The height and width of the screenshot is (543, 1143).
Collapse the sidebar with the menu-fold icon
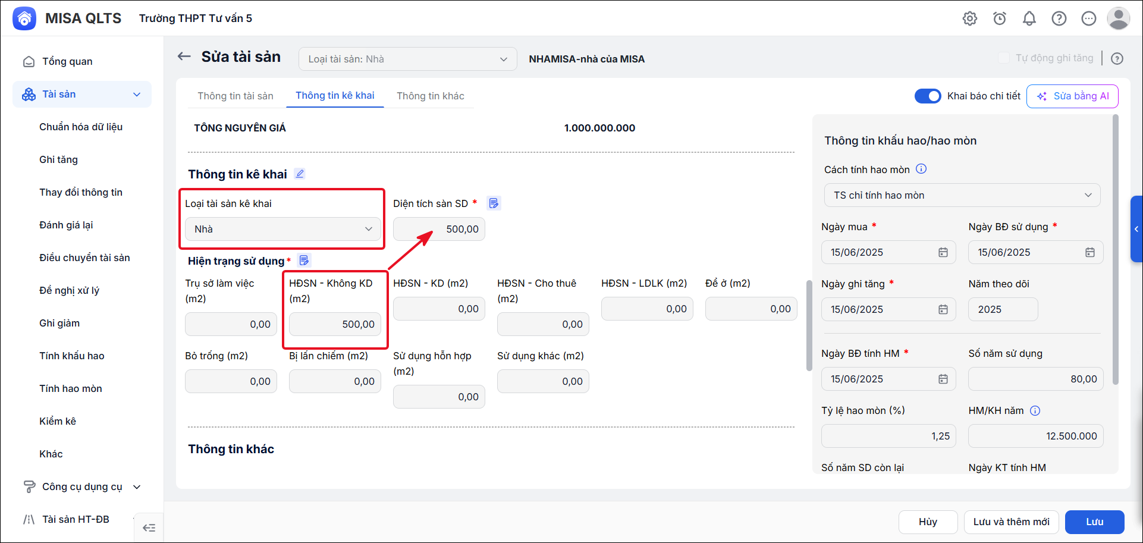tap(149, 528)
